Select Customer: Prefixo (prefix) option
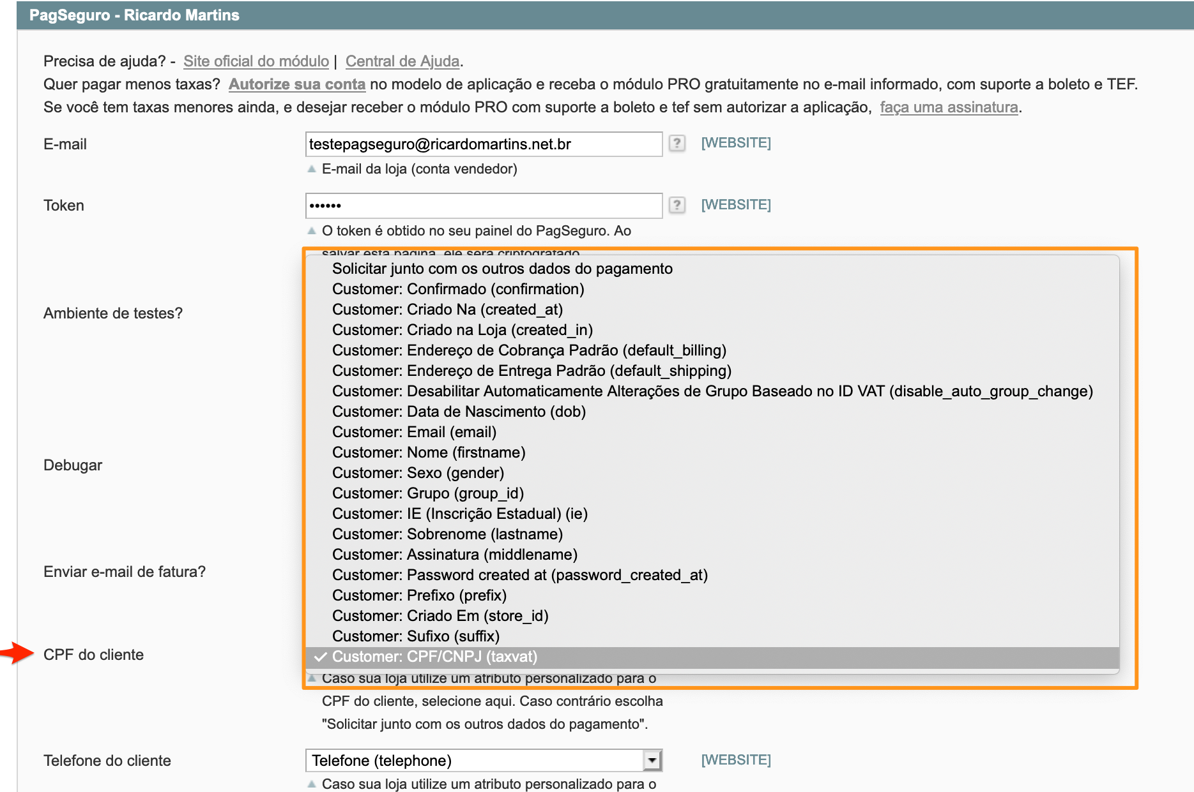The height and width of the screenshot is (792, 1194). coord(712,595)
